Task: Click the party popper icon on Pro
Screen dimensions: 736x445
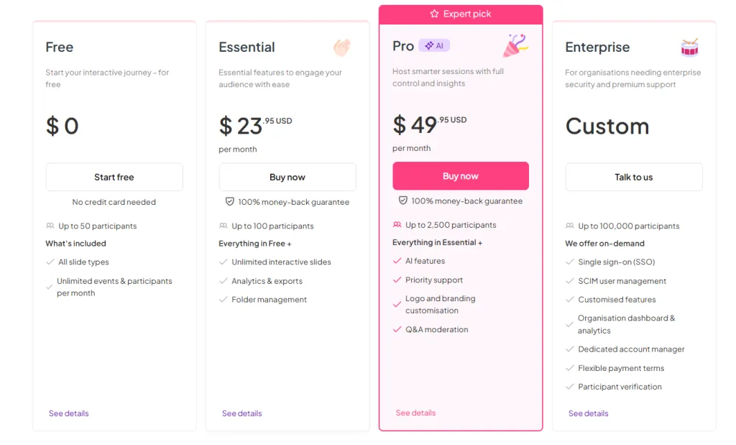Action: pyautogui.click(x=515, y=46)
